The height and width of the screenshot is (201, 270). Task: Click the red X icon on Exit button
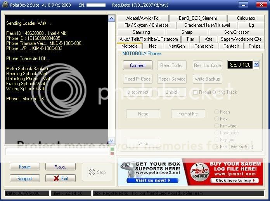(56, 178)
